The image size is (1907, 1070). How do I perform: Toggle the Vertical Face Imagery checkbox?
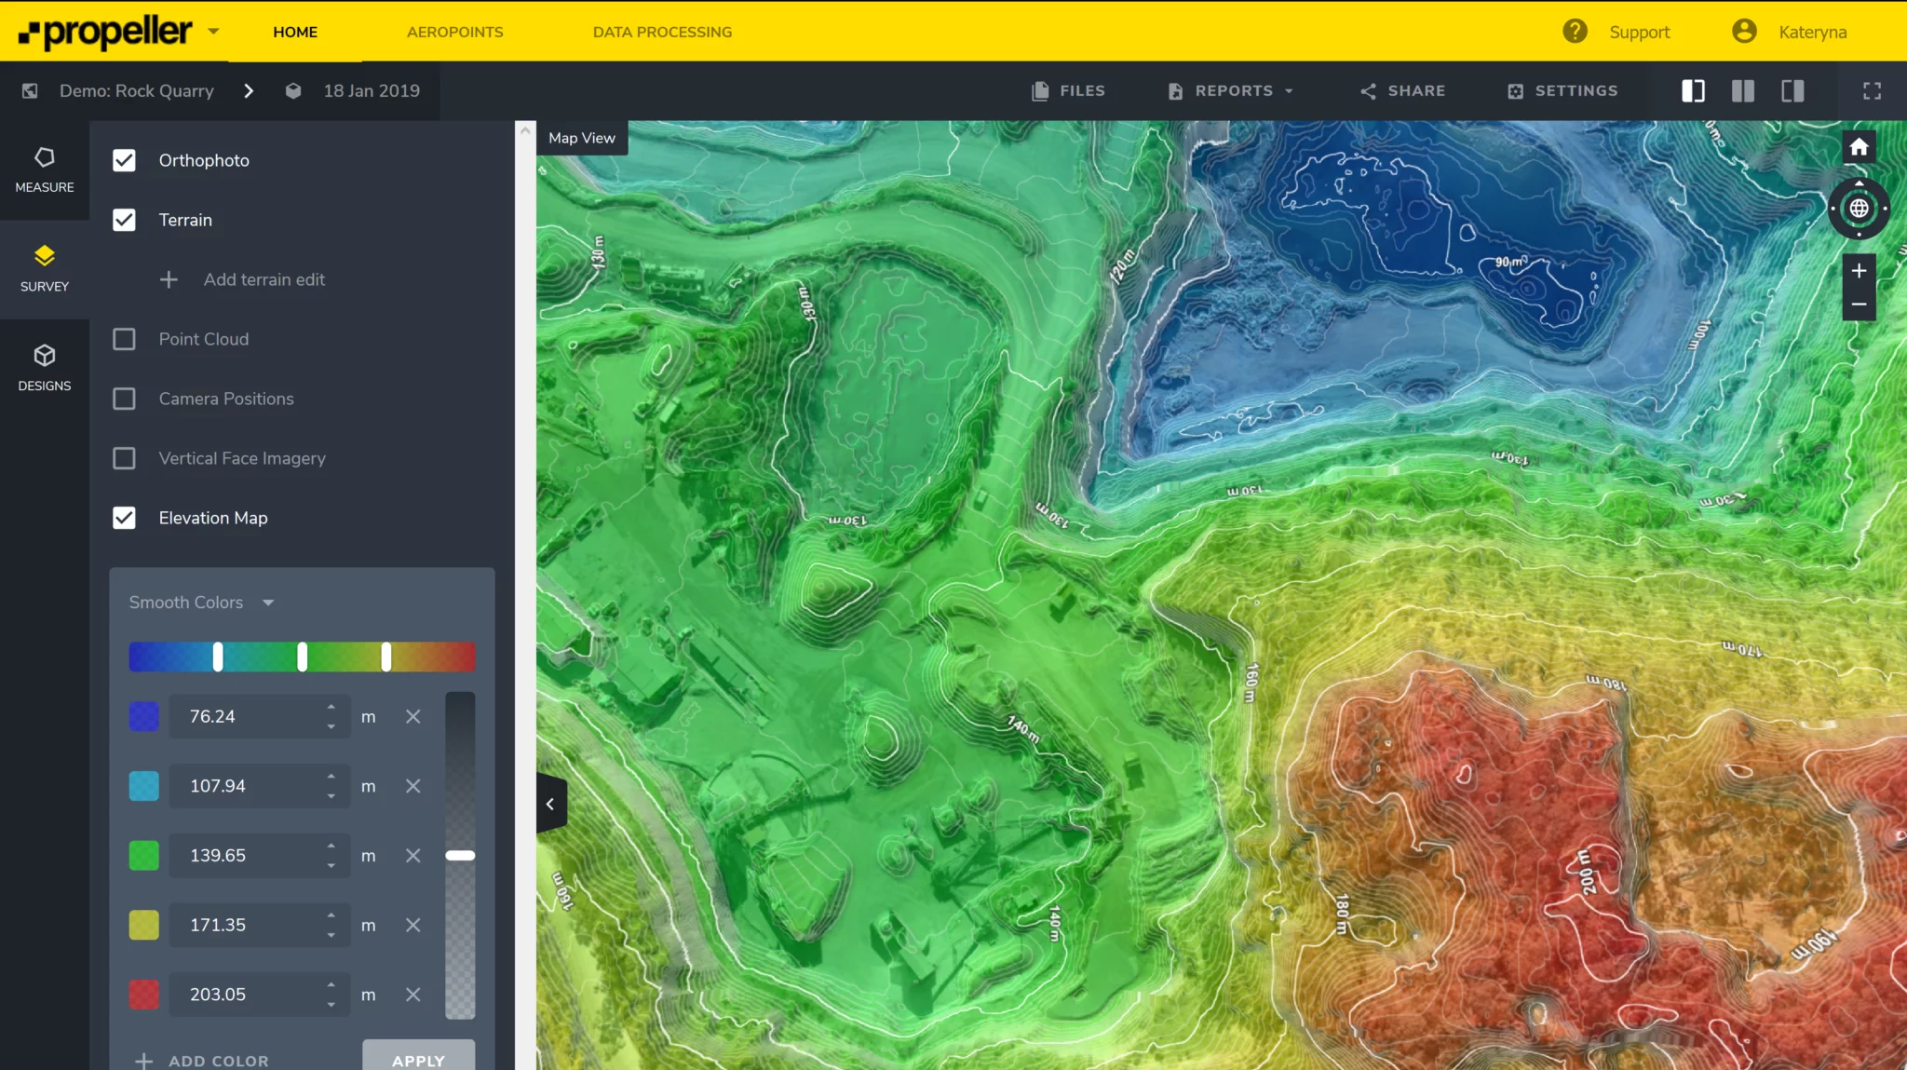coord(123,457)
